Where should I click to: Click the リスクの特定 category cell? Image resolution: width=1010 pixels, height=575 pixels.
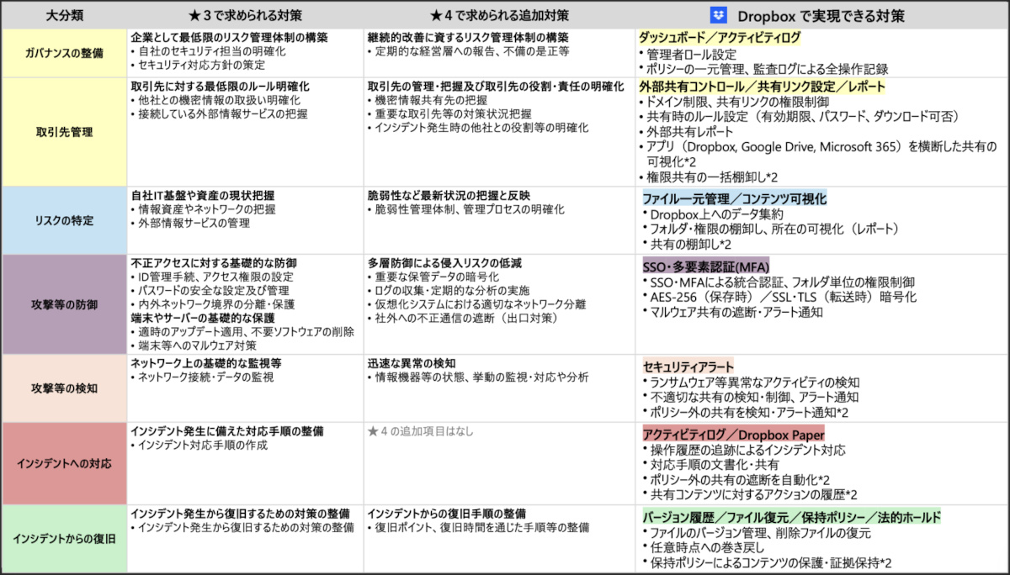click(x=64, y=220)
